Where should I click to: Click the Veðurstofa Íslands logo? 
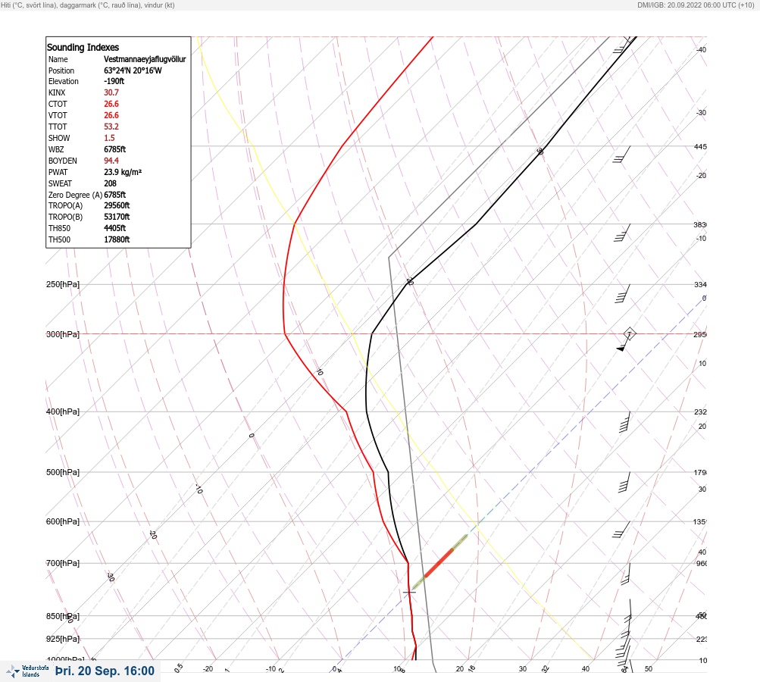[27, 671]
